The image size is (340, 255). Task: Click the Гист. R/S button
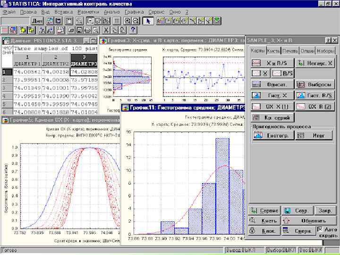coord(315,95)
